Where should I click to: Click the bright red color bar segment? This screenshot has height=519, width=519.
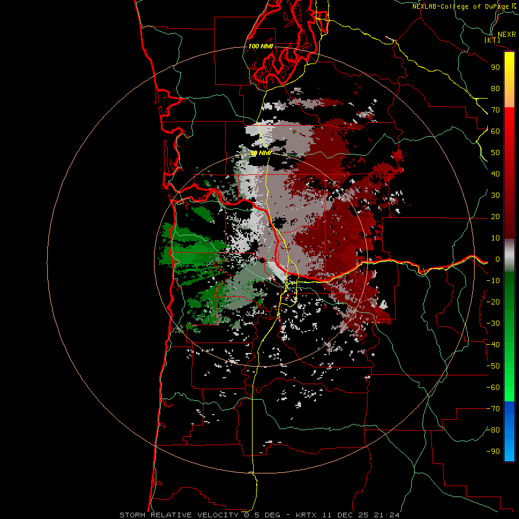pyautogui.click(x=509, y=120)
